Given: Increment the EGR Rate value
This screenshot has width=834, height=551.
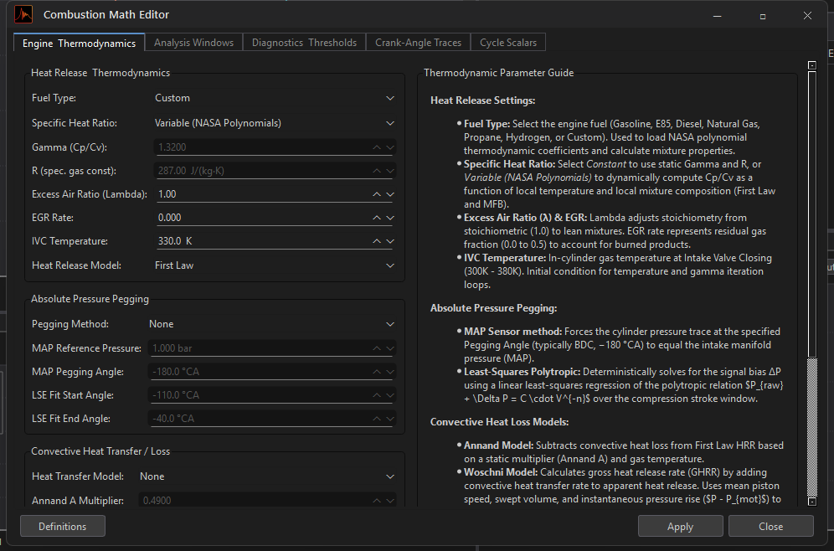Looking at the screenshot, I should tap(377, 218).
